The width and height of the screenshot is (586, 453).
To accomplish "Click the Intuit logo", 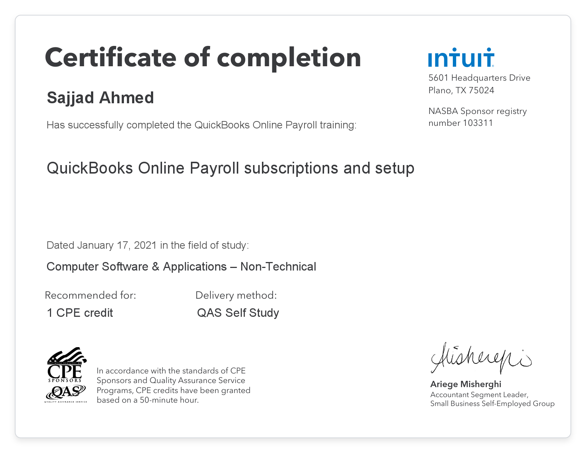I will [x=461, y=57].
